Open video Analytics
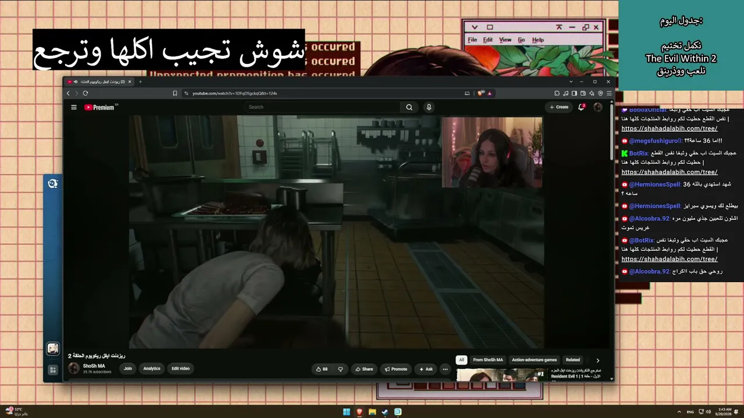744x418 pixels. [152, 369]
